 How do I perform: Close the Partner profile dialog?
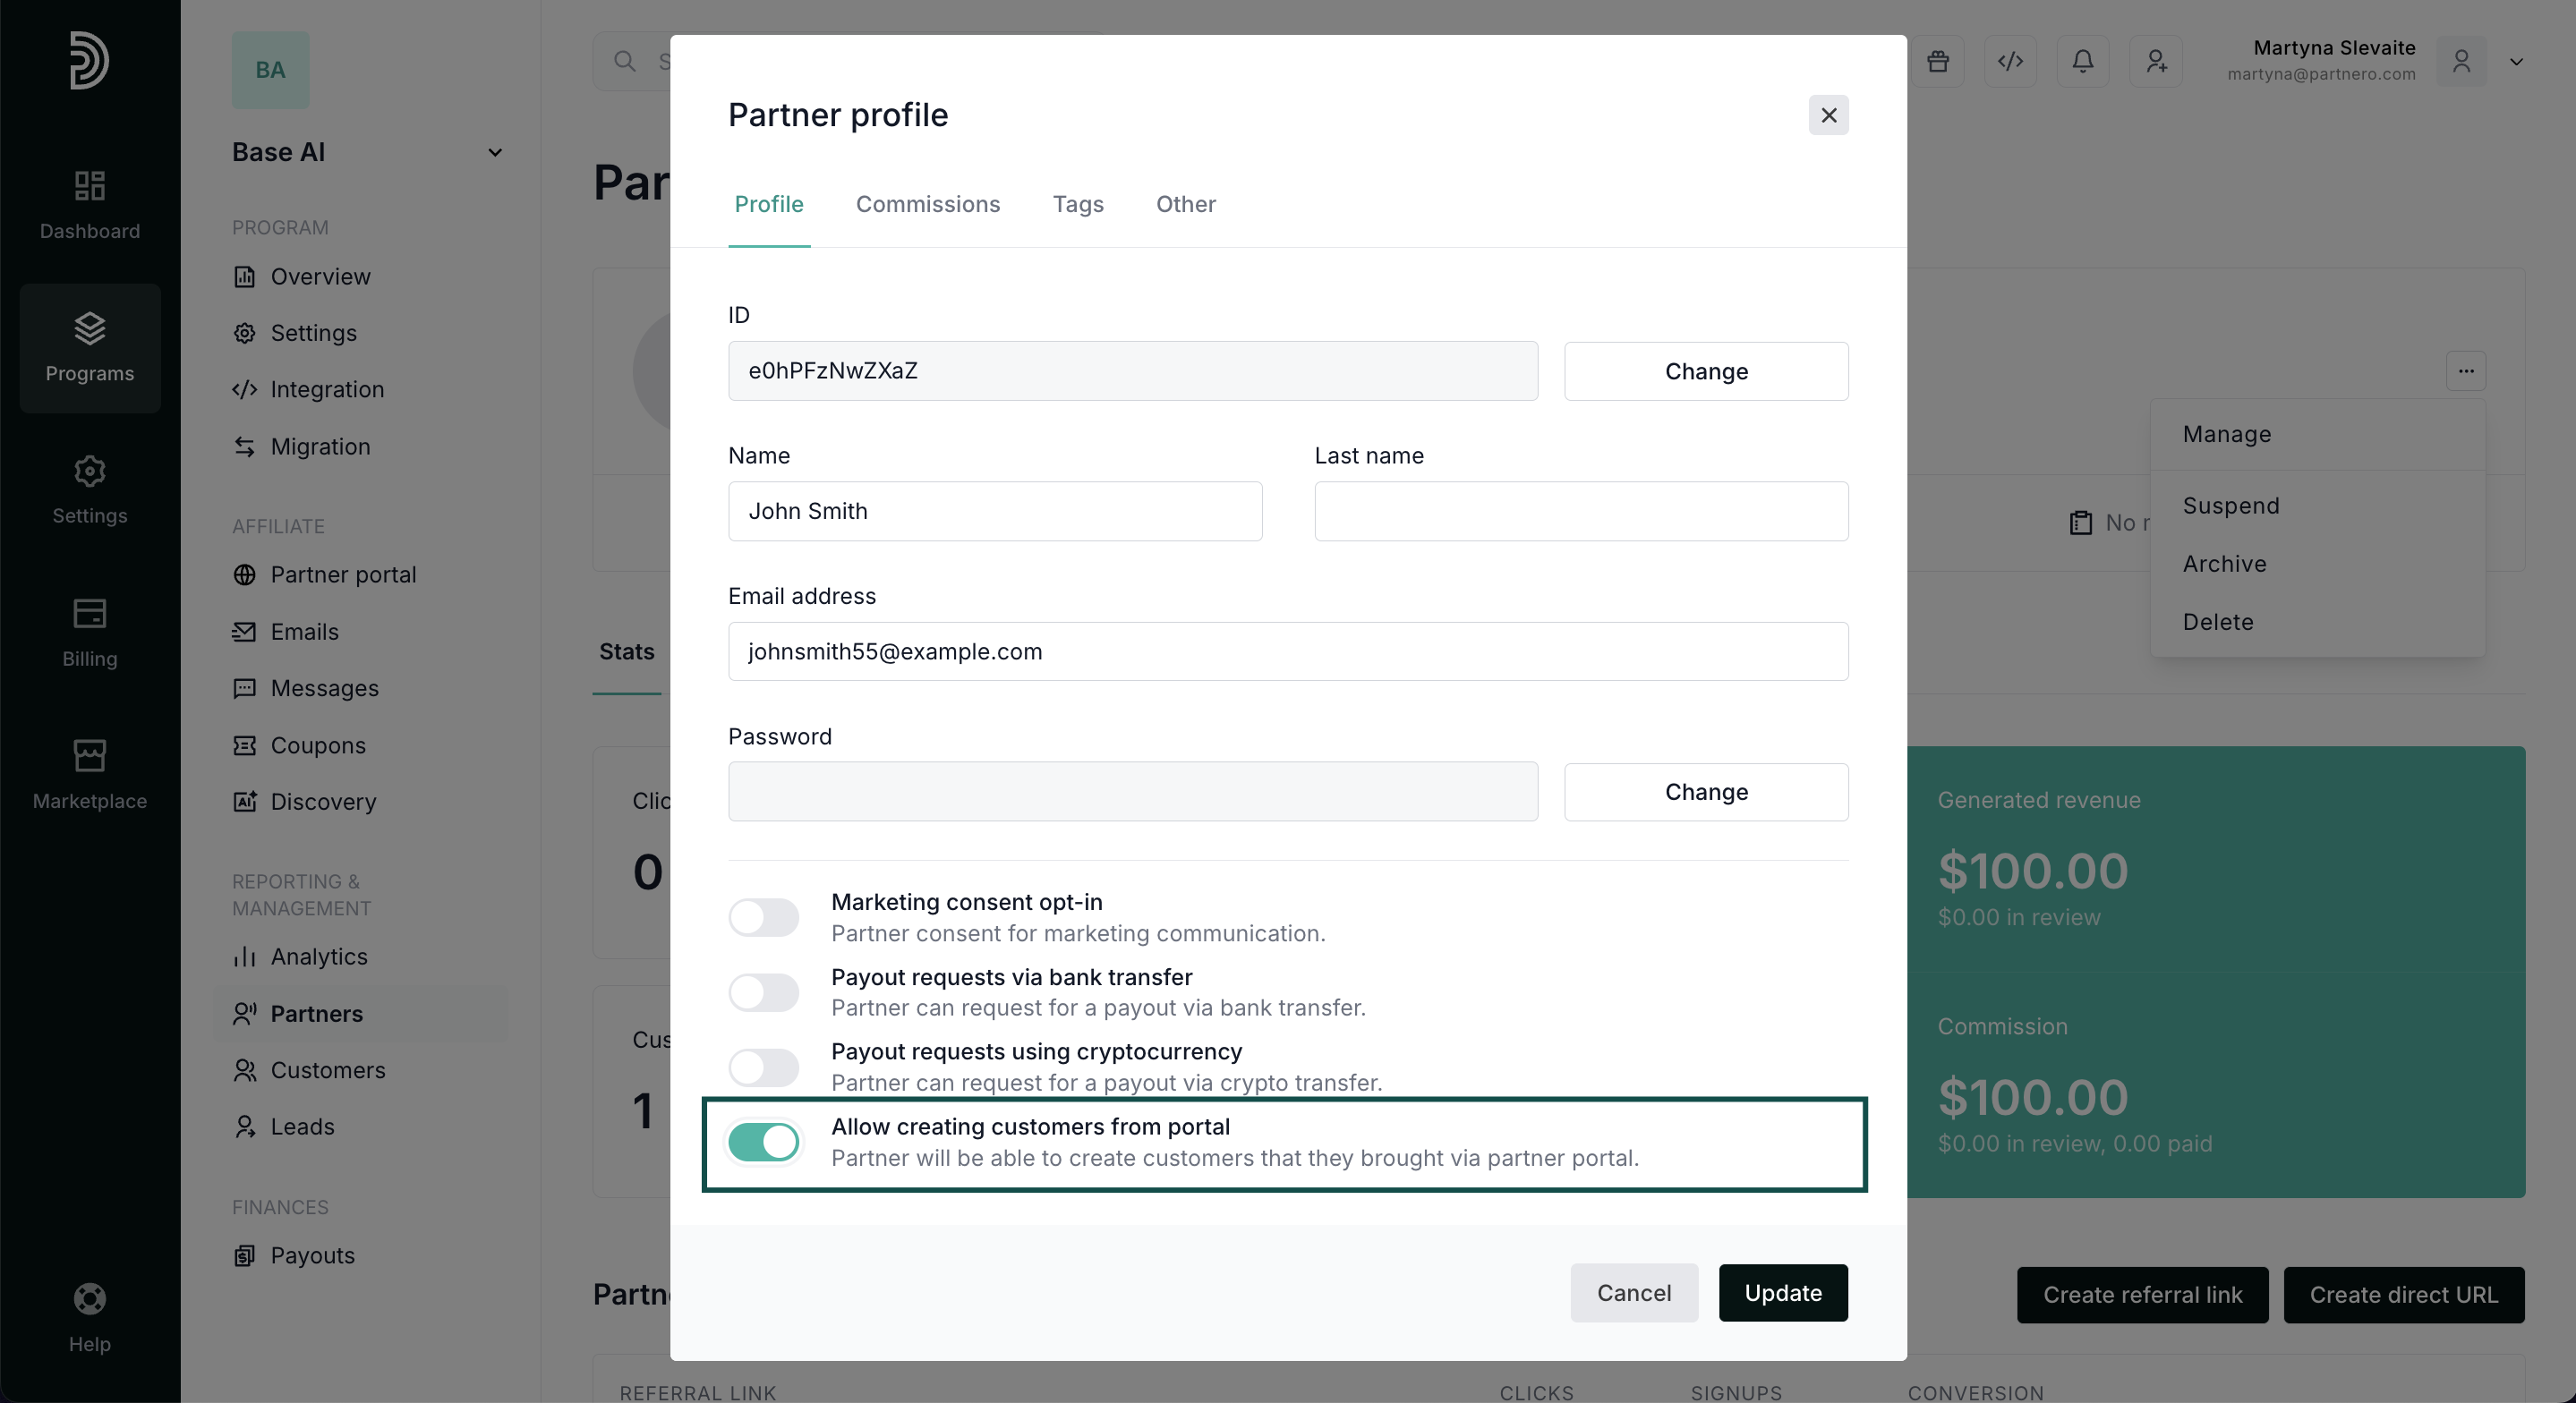(1828, 116)
